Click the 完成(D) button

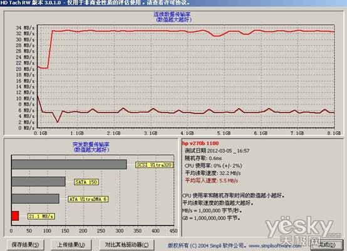(x=326, y=245)
